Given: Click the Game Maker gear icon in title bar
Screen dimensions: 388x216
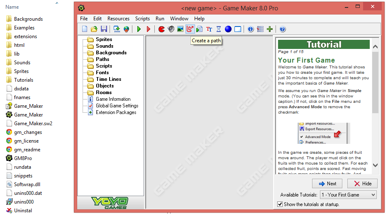Looking at the screenshot, I should [x=81, y=8].
